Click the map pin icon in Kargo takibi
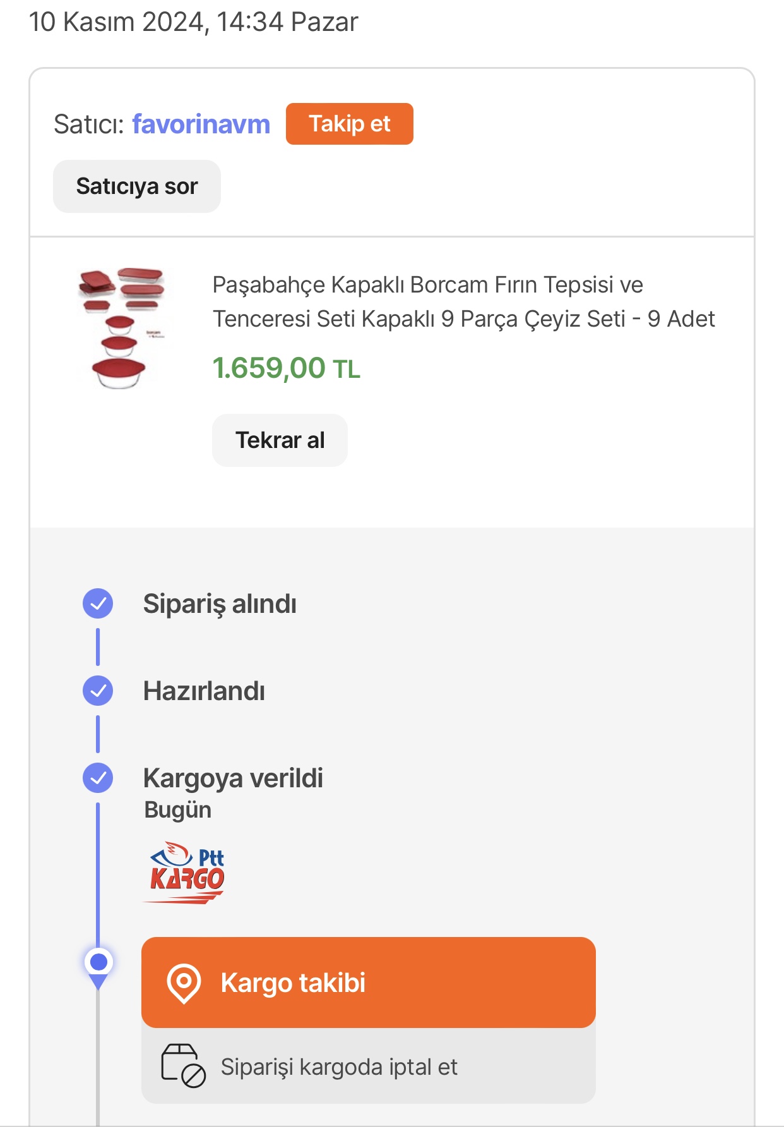784x1131 pixels. [184, 983]
